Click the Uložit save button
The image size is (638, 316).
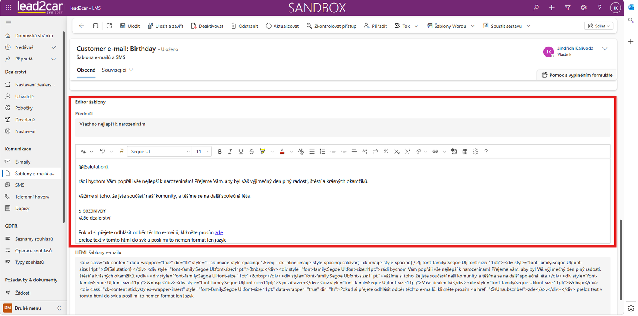pos(130,26)
